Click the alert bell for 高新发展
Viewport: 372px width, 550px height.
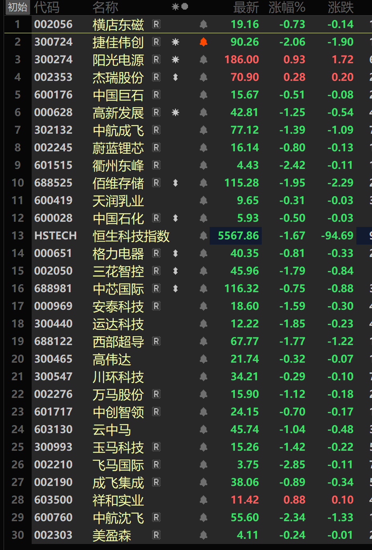click(x=204, y=112)
